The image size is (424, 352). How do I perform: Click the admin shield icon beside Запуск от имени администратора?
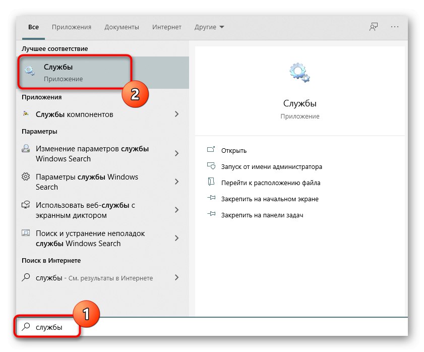pos(211,166)
